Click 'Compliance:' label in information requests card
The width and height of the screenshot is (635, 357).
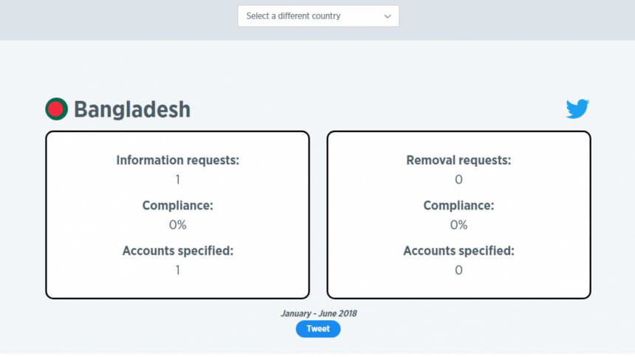(177, 205)
